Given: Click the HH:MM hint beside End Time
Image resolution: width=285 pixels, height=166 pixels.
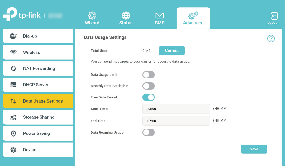Looking at the screenshot, I should click(220, 120).
